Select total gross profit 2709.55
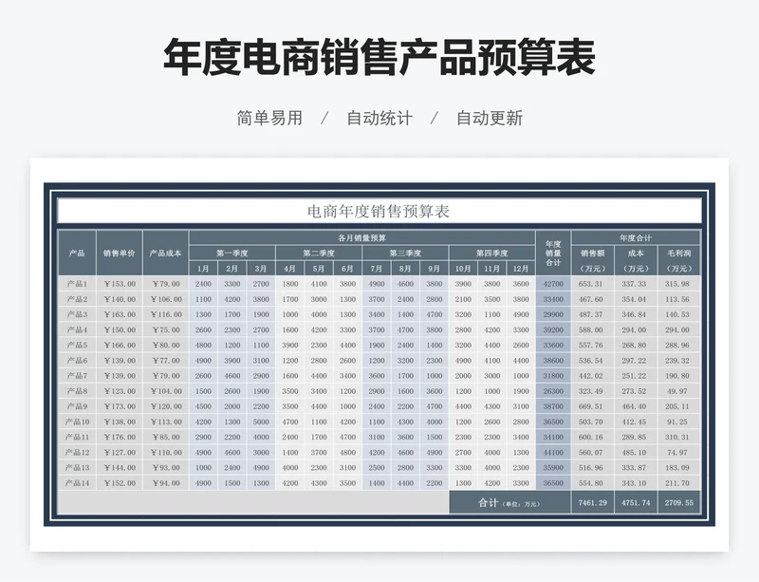Viewport: 759px width, 582px height. coord(679,502)
